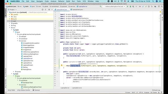Image resolution: width=168 pixels, height=94 pixels.
Task: Open the Build menu
Action: click(68, 1)
